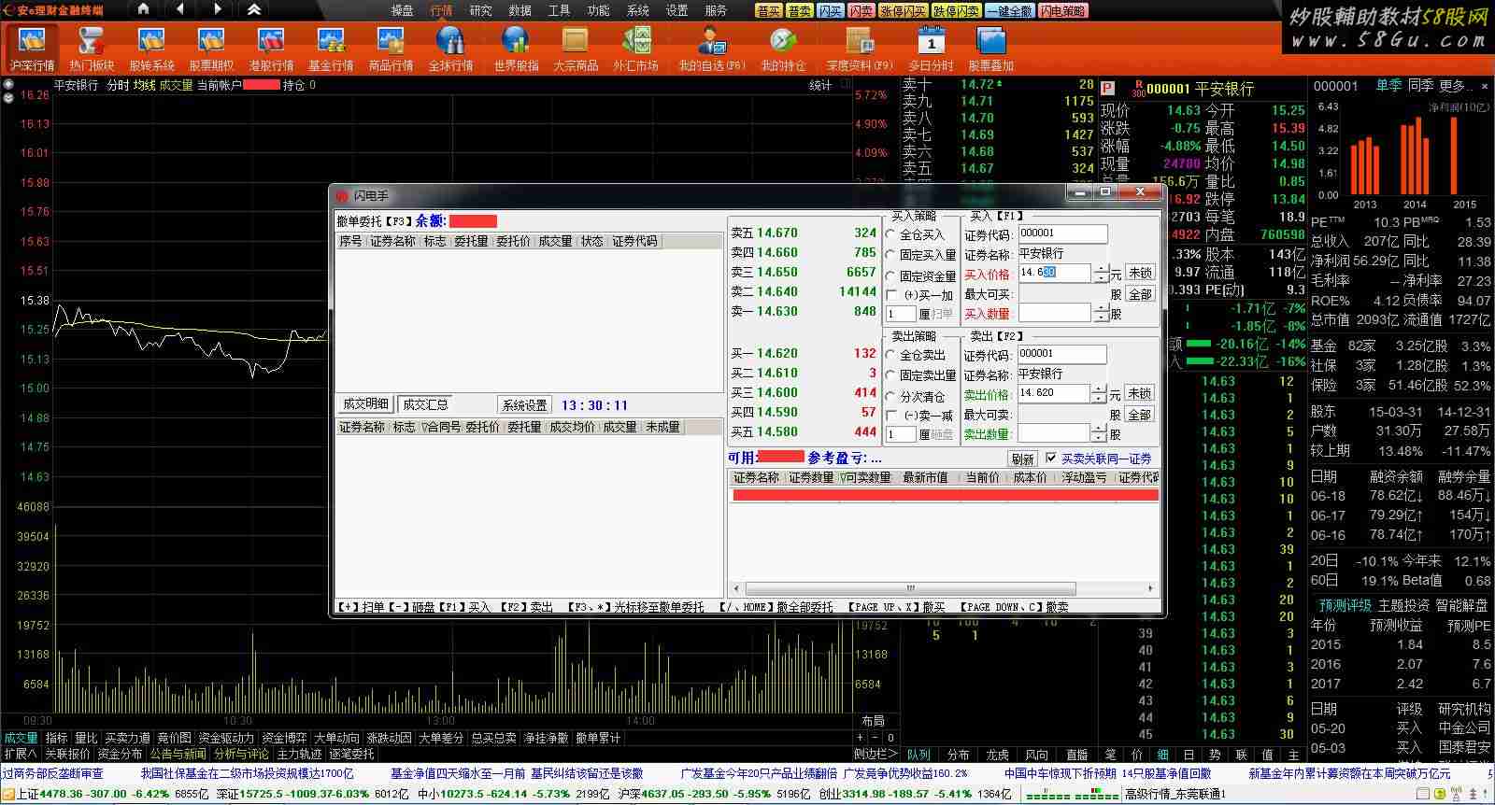The width and height of the screenshot is (1495, 805).
Task: Open 世界股指 world indices icon
Action: pyautogui.click(x=516, y=49)
